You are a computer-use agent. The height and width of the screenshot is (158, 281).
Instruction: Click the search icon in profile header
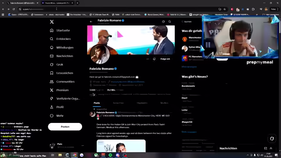click(170, 22)
